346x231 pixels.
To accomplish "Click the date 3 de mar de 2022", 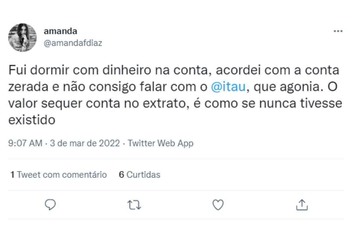I will [85, 143].
